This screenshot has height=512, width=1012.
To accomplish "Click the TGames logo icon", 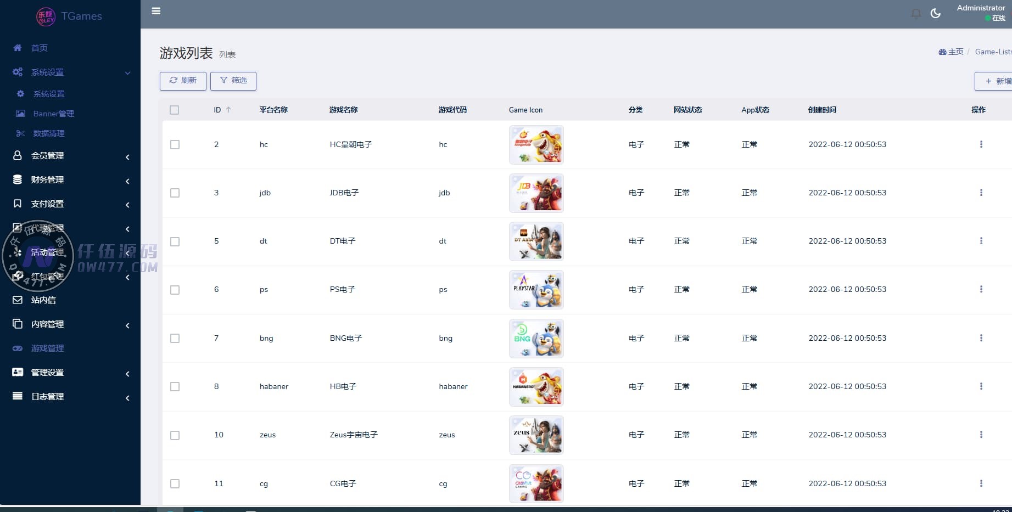I will click(46, 16).
